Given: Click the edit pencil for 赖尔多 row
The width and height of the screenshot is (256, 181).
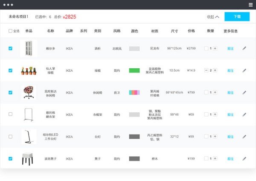Looking at the screenshot, I should pyautogui.click(x=244, y=48).
